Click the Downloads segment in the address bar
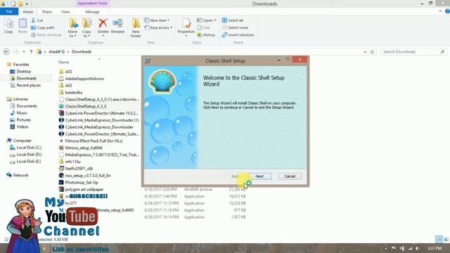 pos(82,51)
